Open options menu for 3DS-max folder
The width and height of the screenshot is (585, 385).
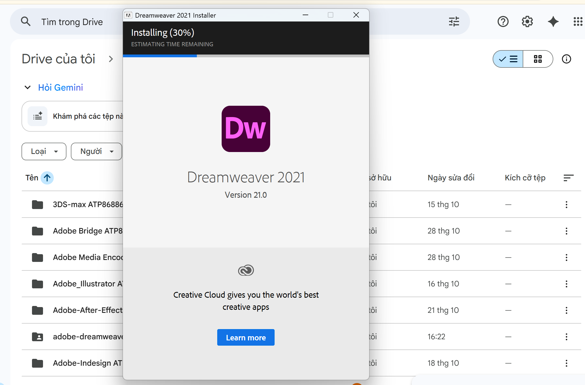pyautogui.click(x=567, y=204)
